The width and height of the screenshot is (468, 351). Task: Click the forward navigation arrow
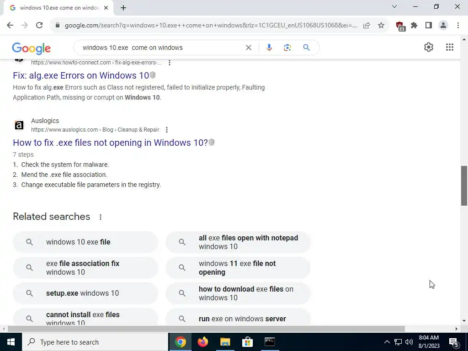click(x=25, y=25)
